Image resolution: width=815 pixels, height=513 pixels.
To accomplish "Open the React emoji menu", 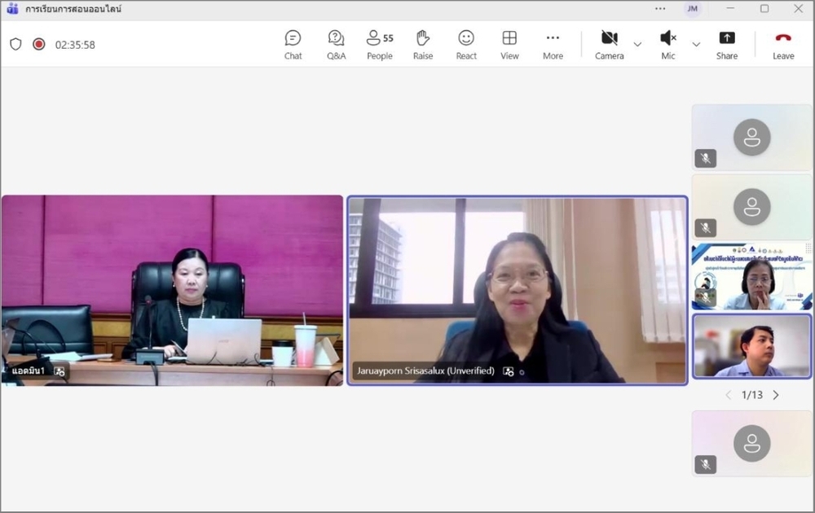I will 466,44.
